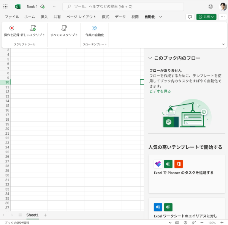Open the comments speech bubble button
Image resolution: width=228 pixels, height=225 pixels.
pos(190,17)
